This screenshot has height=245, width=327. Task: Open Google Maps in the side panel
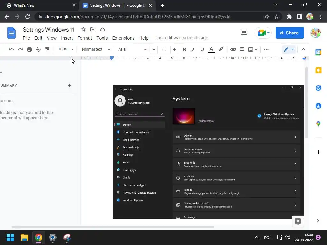tap(318, 124)
